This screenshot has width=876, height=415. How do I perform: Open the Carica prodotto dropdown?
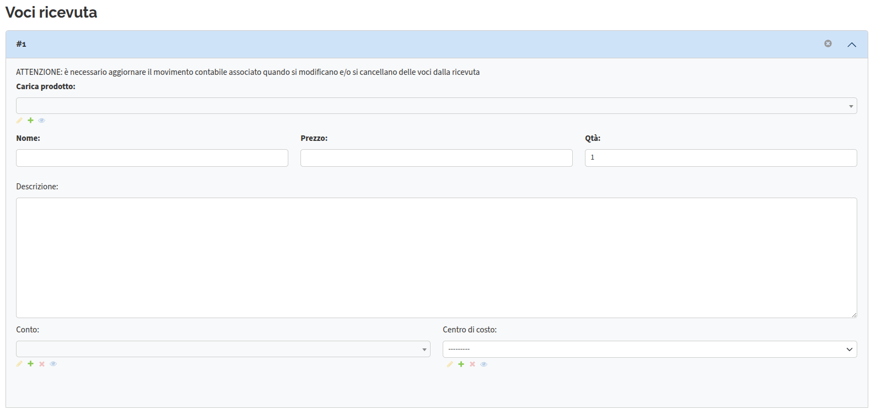(x=437, y=106)
